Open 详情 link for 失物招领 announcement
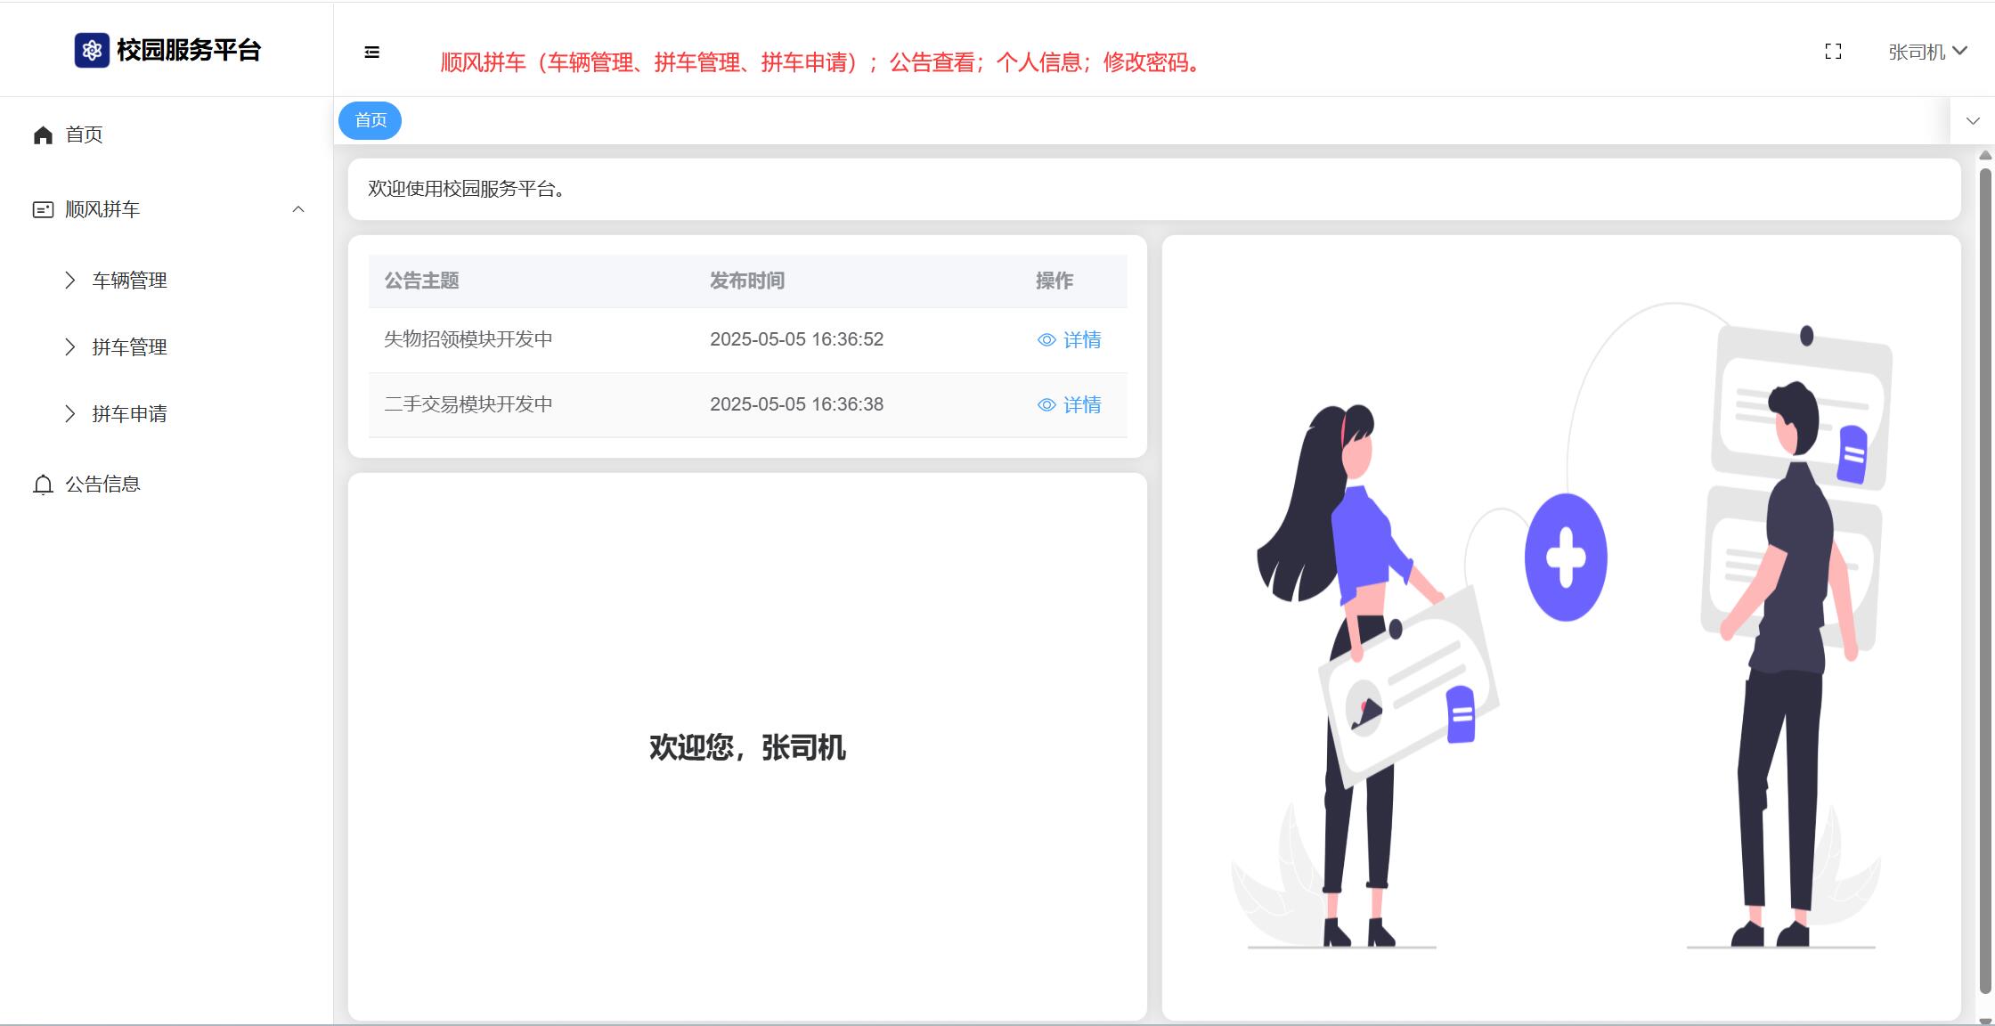Screen dimensions: 1995x1026 click(1082, 340)
